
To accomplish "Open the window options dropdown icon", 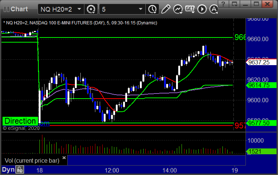I will (x=235, y=4).
